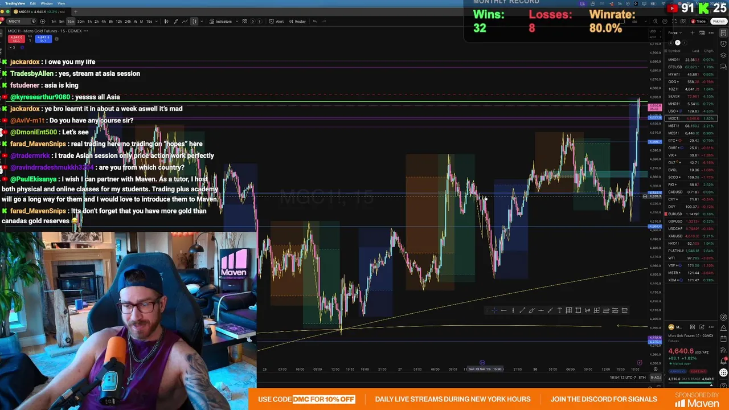This screenshot has width=729, height=410.
Task: Create an Alert from the toolbar
Action: 276,21
